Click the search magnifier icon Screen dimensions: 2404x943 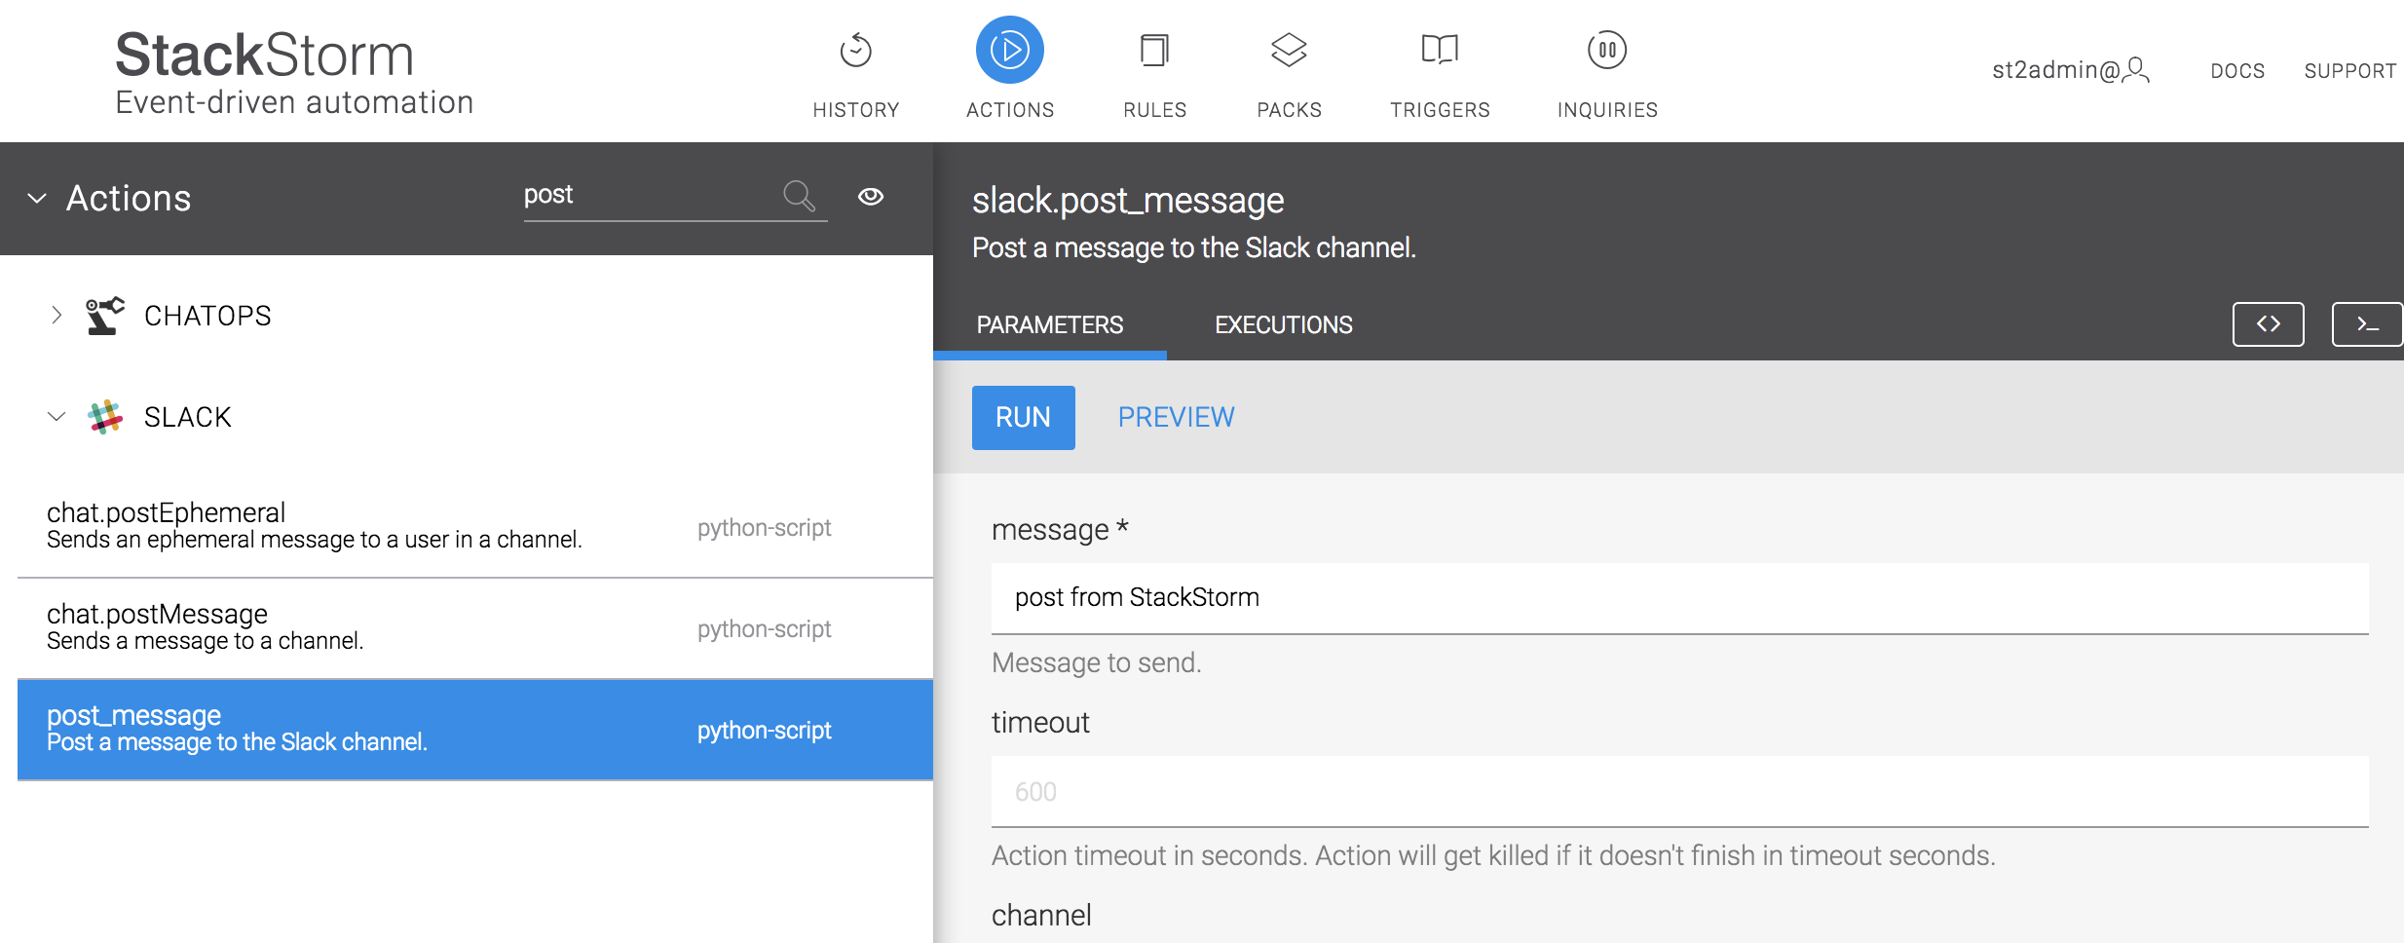coord(799,196)
